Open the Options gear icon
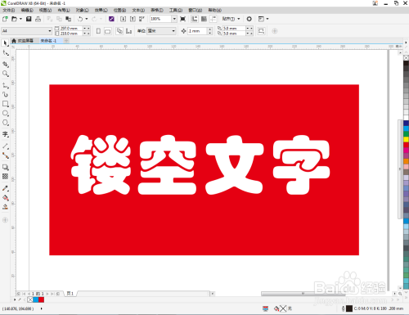 click(249, 19)
